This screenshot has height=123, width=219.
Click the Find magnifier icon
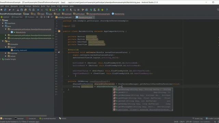(x=30, y=10)
